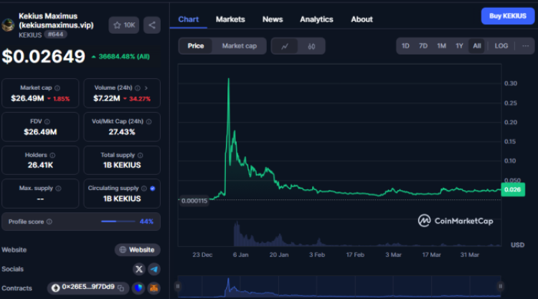Click the 17 Feb date axis label
The width and height of the screenshot is (538, 299).
click(355, 255)
